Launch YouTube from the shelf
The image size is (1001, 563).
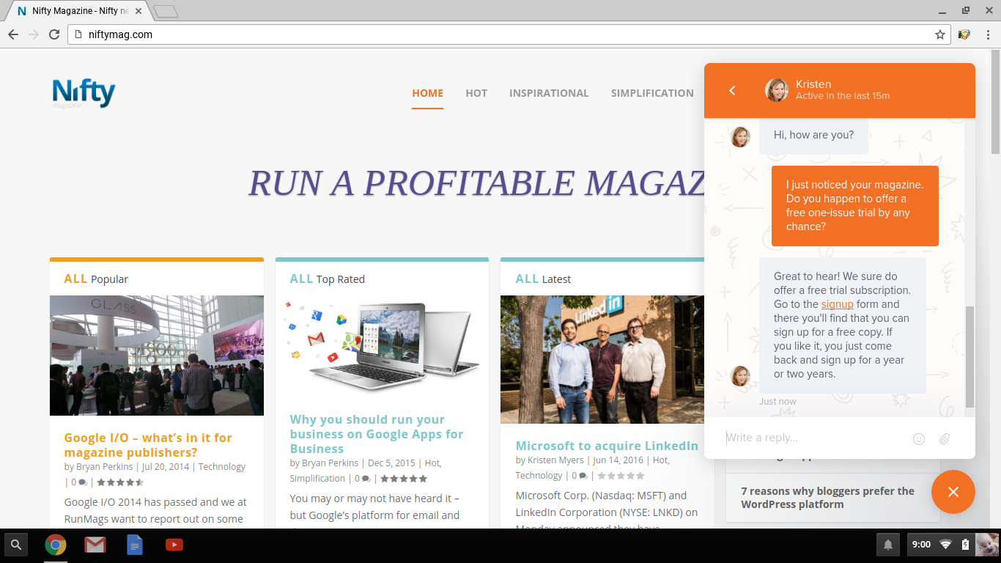pos(174,545)
